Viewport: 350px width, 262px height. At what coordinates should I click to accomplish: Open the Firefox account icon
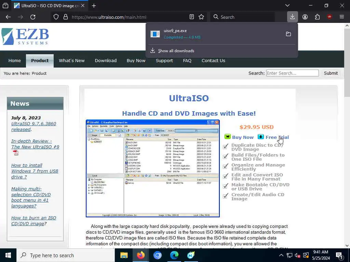tap(305, 17)
